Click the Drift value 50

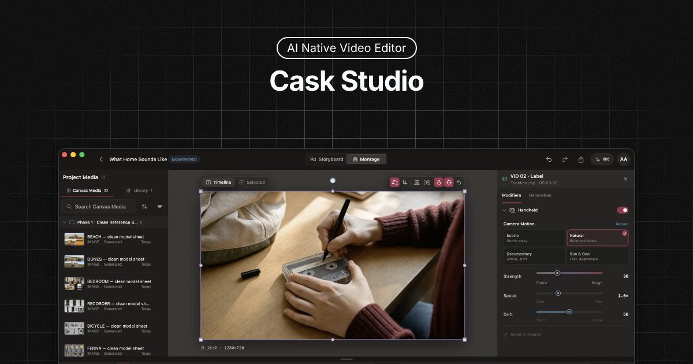click(x=625, y=314)
